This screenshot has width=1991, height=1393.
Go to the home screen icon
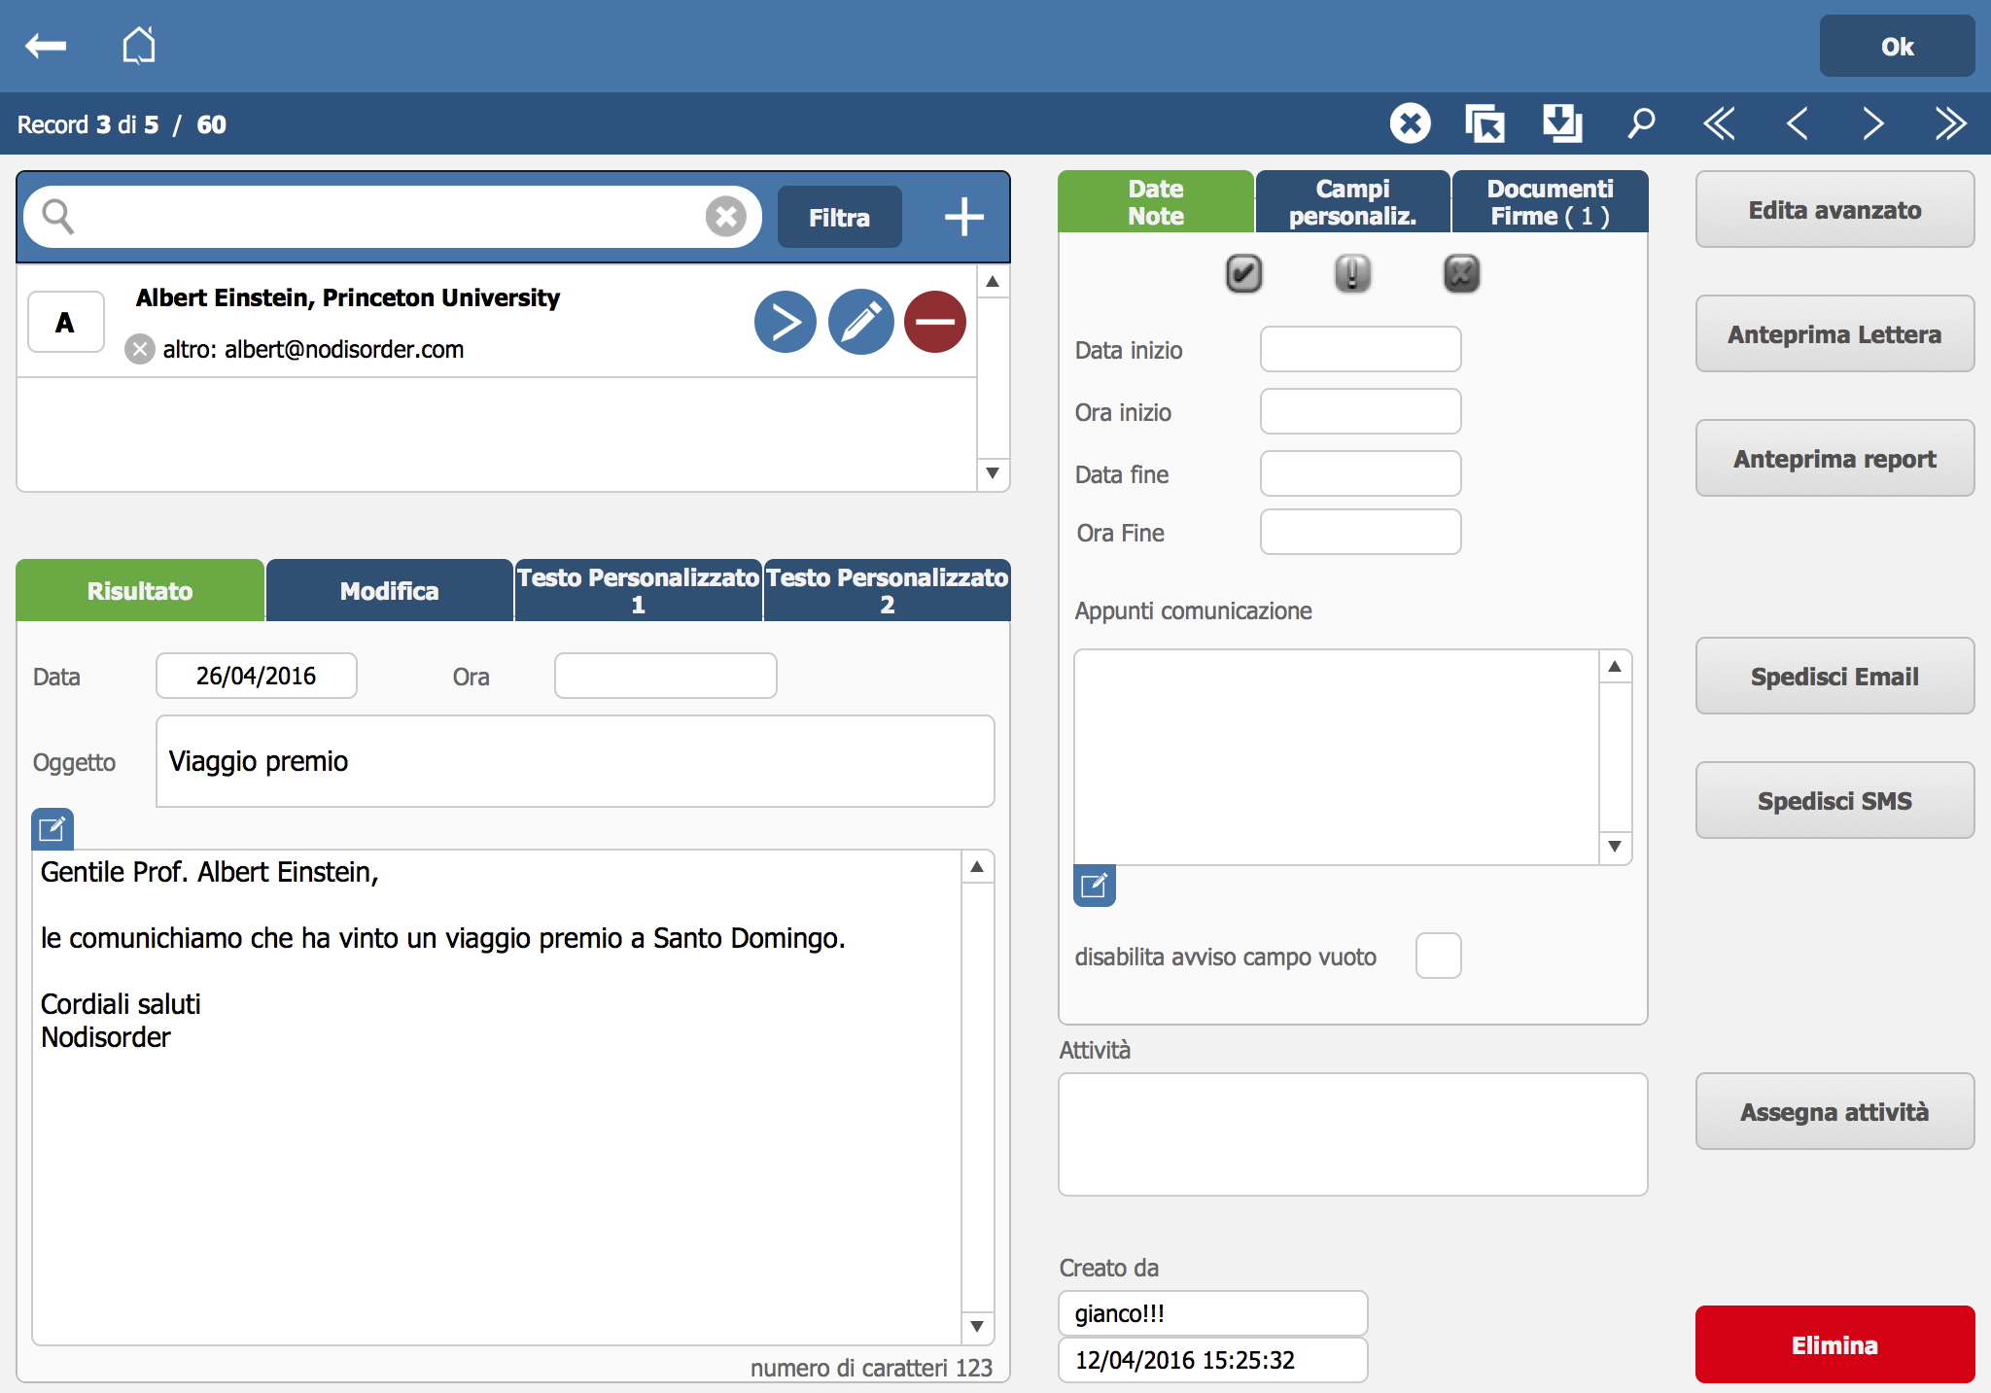(x=139, y=45)
